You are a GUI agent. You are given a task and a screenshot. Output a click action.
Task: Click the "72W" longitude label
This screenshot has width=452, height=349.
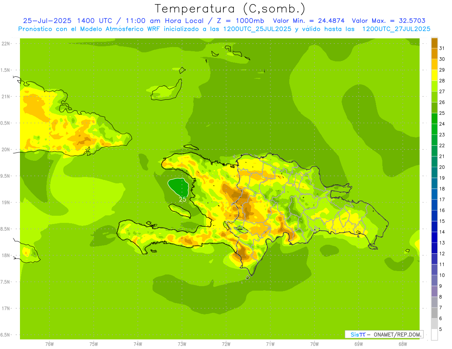click(226, 344)
